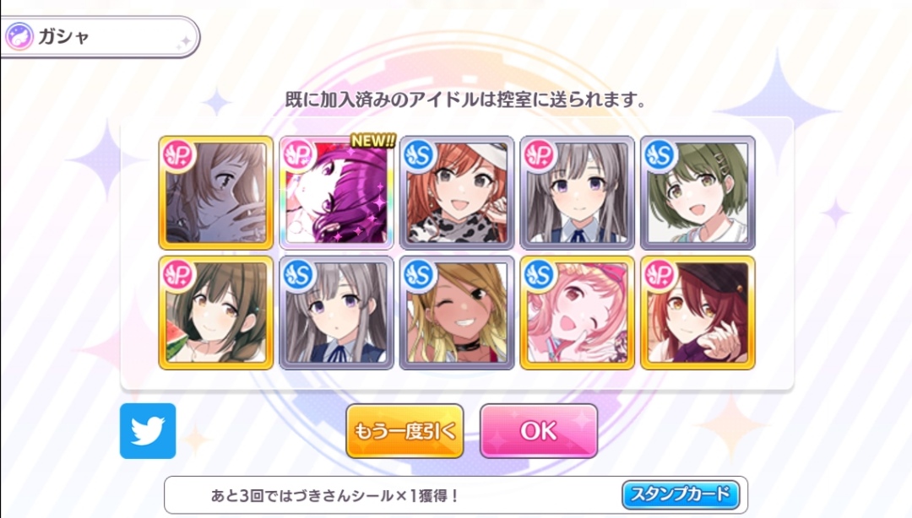912x518 pixels.
Task: Click the P badge on the watermelon idol card
Action: (x=177, y=274)
